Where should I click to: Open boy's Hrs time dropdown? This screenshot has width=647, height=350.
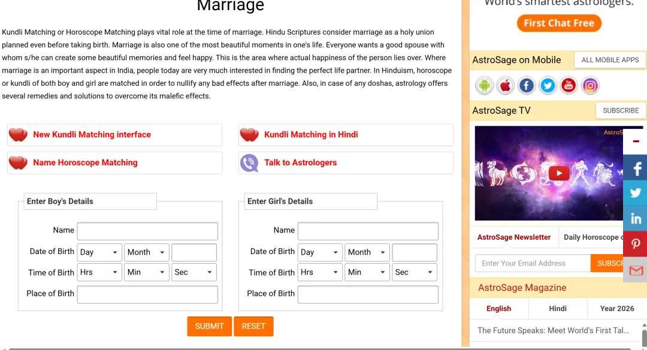click(99, 273)
